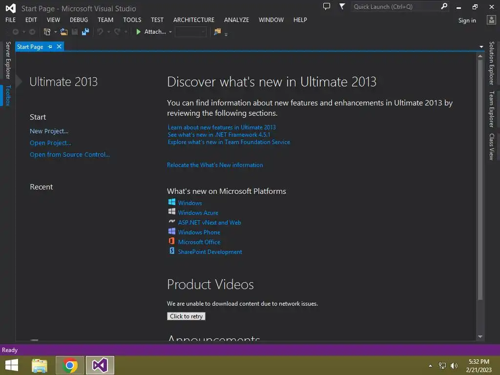This screenshot has width=500, height=375.
Task: Open the ARCHITECTURE menu
Action: pyautogui.click(x=193, y=20)
